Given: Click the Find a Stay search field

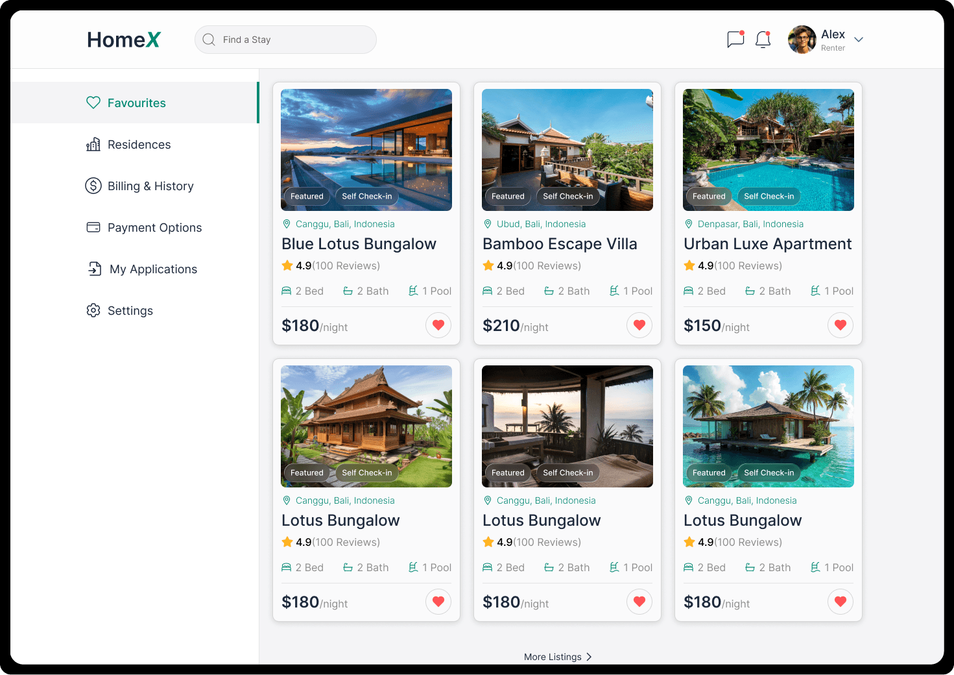Looking at the screenshot, I should pos(285,40).
